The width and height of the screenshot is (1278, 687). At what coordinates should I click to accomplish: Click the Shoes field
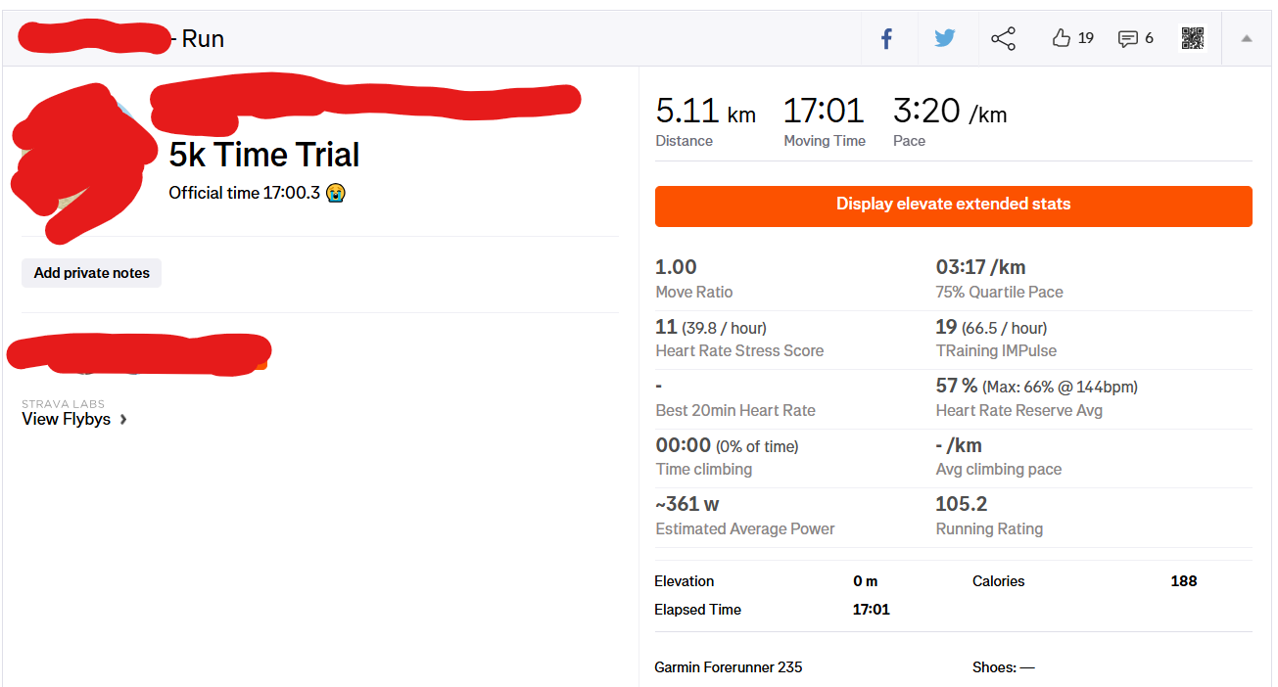[1003, 667]
